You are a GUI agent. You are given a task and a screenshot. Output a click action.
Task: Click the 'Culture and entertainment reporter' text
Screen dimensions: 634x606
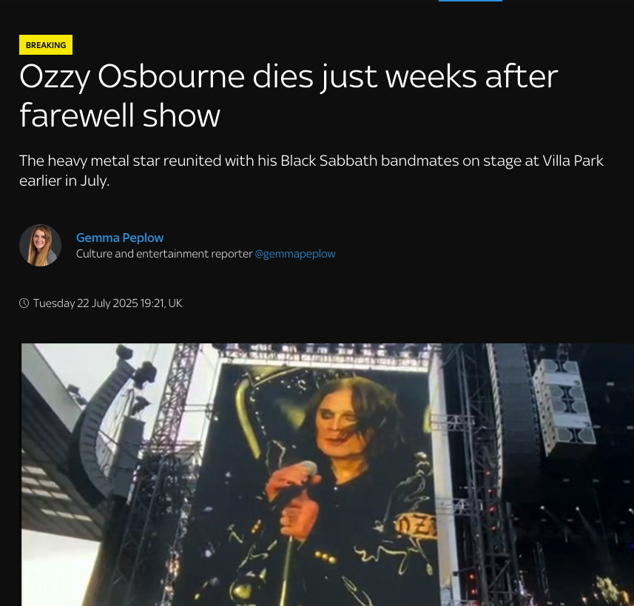point(164,254)
